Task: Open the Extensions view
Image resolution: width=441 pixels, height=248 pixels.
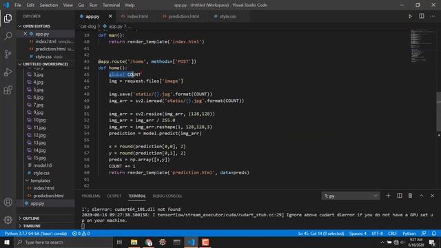Action: (x=8, y=90)
